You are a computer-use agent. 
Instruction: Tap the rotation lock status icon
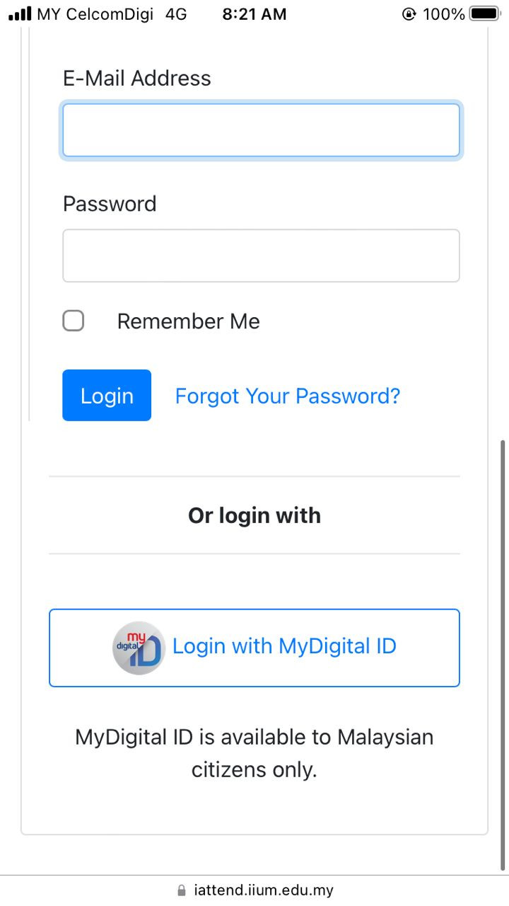[x=409, y=14]
